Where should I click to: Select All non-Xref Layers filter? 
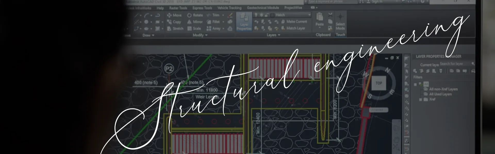tap(443, 89)
